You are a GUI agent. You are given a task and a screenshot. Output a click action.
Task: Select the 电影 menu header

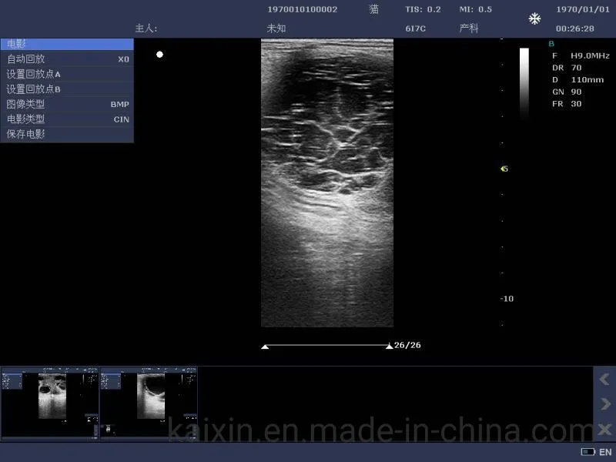tap(66, 44)
